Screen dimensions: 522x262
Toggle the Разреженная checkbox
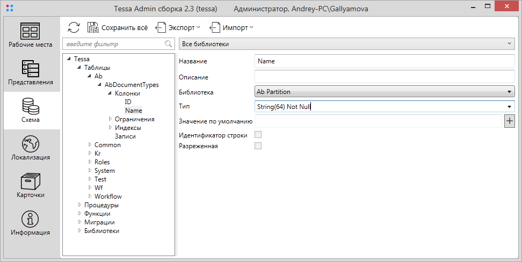(258, 146)
